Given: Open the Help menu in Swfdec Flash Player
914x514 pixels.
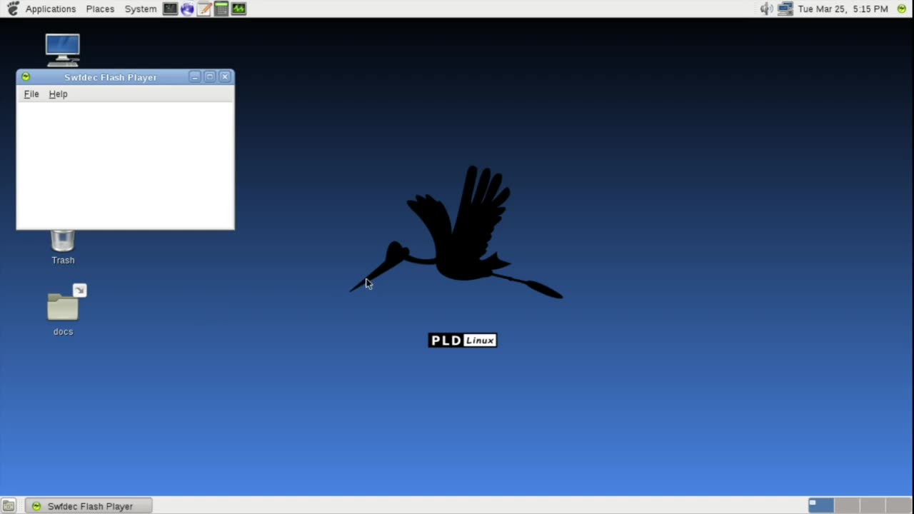Looking at the screenshot, I should (58, 94).
